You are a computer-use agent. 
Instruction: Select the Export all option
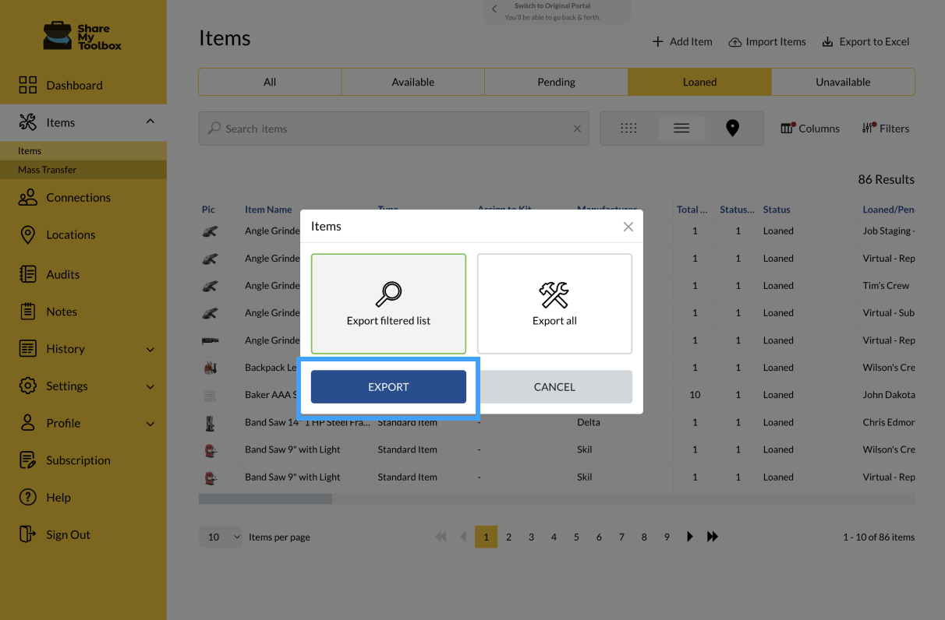[x=554, y=304]
